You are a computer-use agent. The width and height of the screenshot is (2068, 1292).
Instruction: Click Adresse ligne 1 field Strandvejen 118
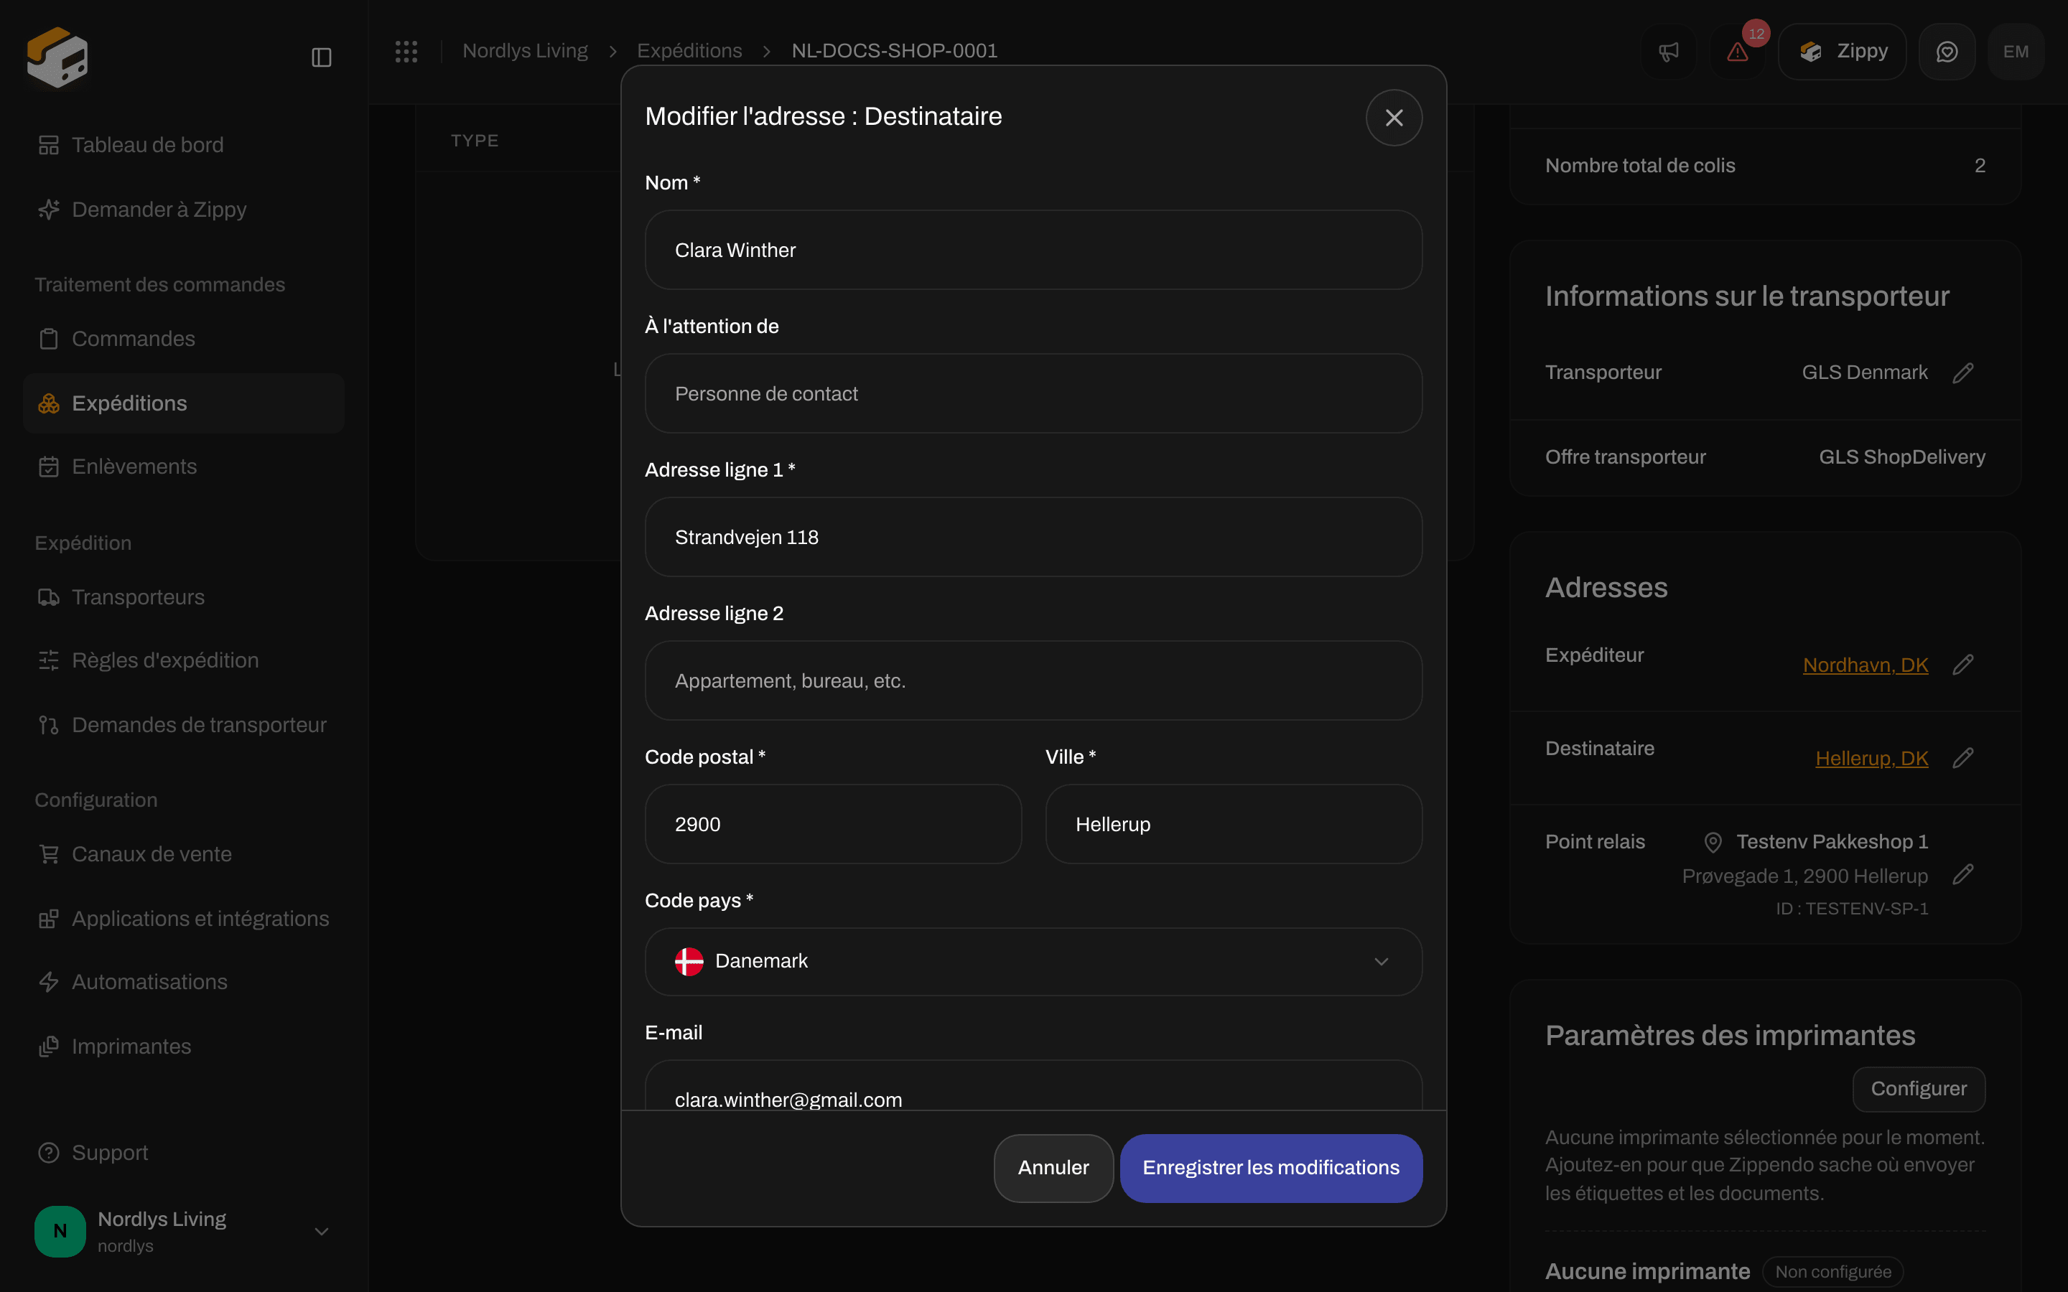pos(1033,538)
